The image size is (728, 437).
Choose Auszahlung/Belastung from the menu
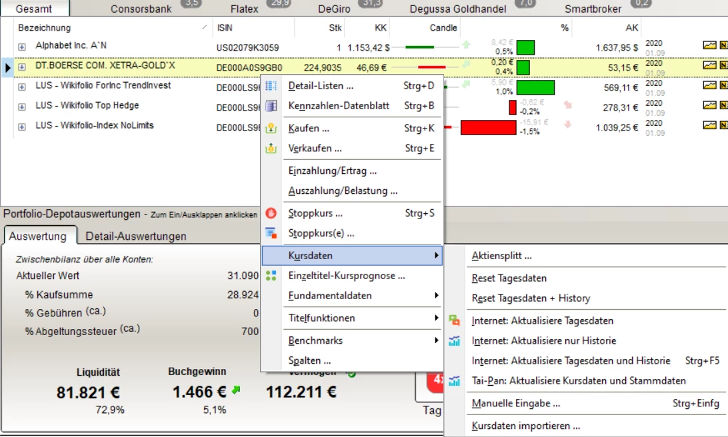(352, 191)
